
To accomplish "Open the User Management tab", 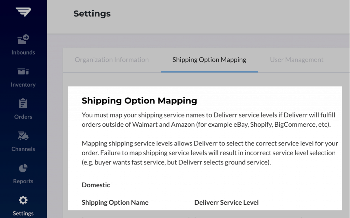I will [297, 60].
